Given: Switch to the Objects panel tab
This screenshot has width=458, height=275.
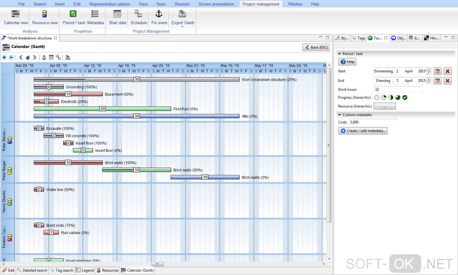Looking at the screenshot, I should tap(398, 38).
